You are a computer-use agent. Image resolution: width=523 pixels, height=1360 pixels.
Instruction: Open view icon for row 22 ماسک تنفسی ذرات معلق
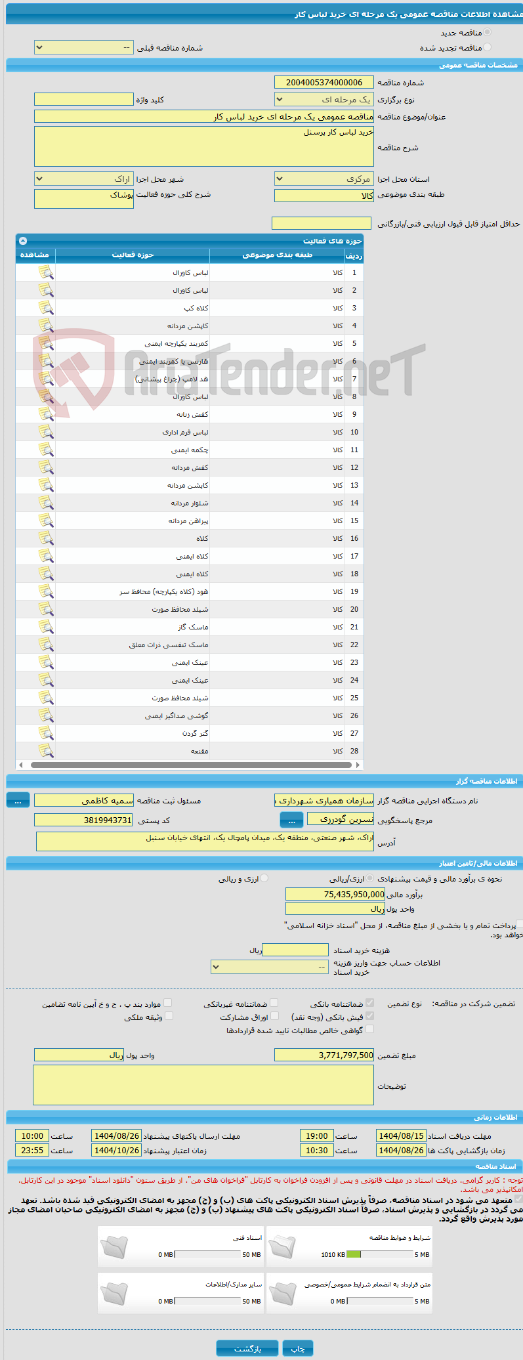[46, 645]
